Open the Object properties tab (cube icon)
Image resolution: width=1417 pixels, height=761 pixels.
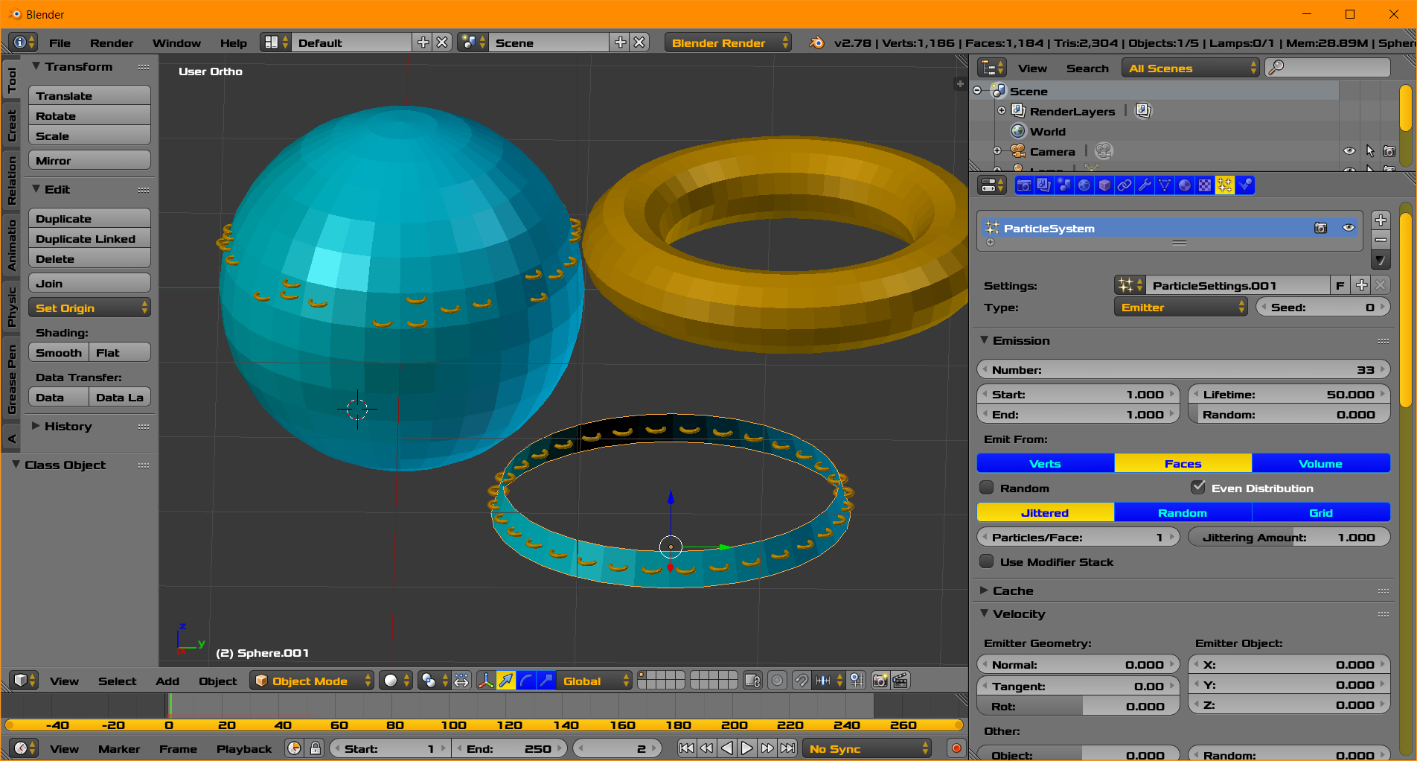(x=1104, y=185)
